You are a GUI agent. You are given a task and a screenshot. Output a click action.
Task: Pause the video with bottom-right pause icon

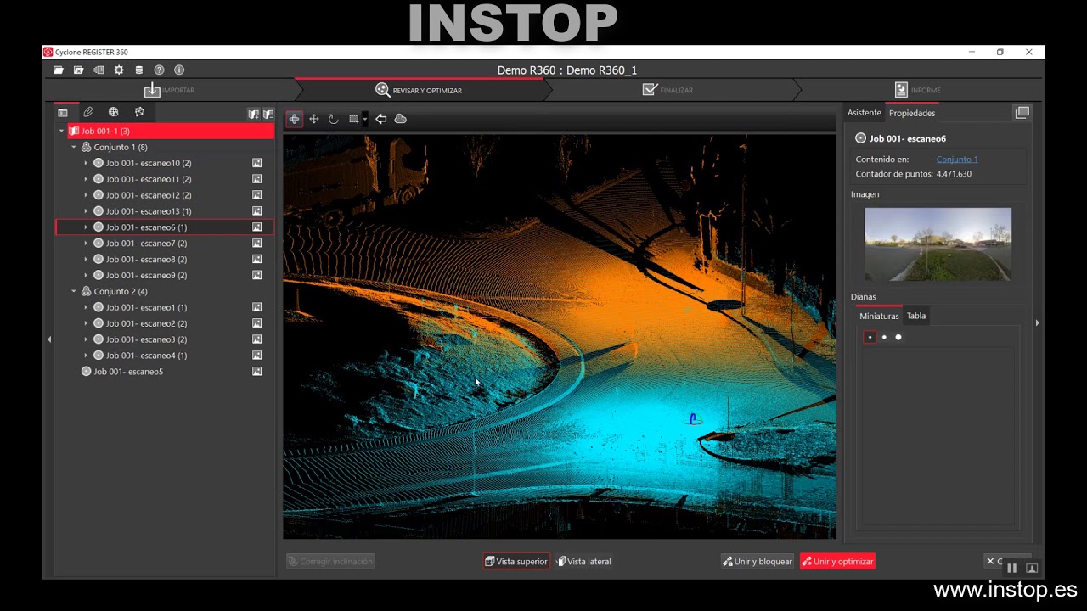1011,569
